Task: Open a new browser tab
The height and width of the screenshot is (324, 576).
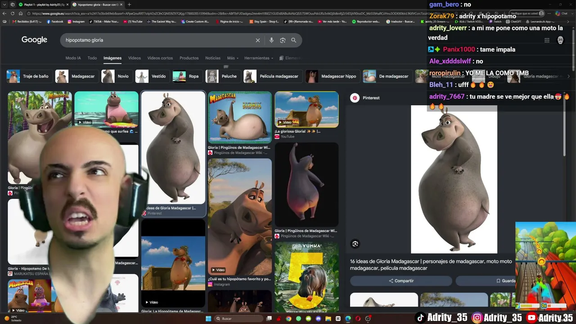Action: 129,4
